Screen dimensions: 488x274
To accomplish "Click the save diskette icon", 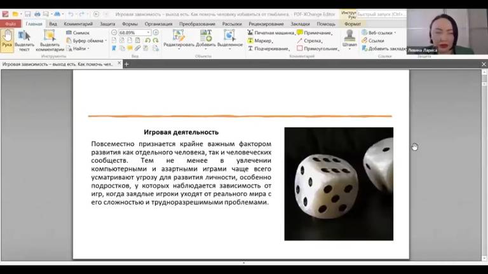I will [x=28, y=14].
